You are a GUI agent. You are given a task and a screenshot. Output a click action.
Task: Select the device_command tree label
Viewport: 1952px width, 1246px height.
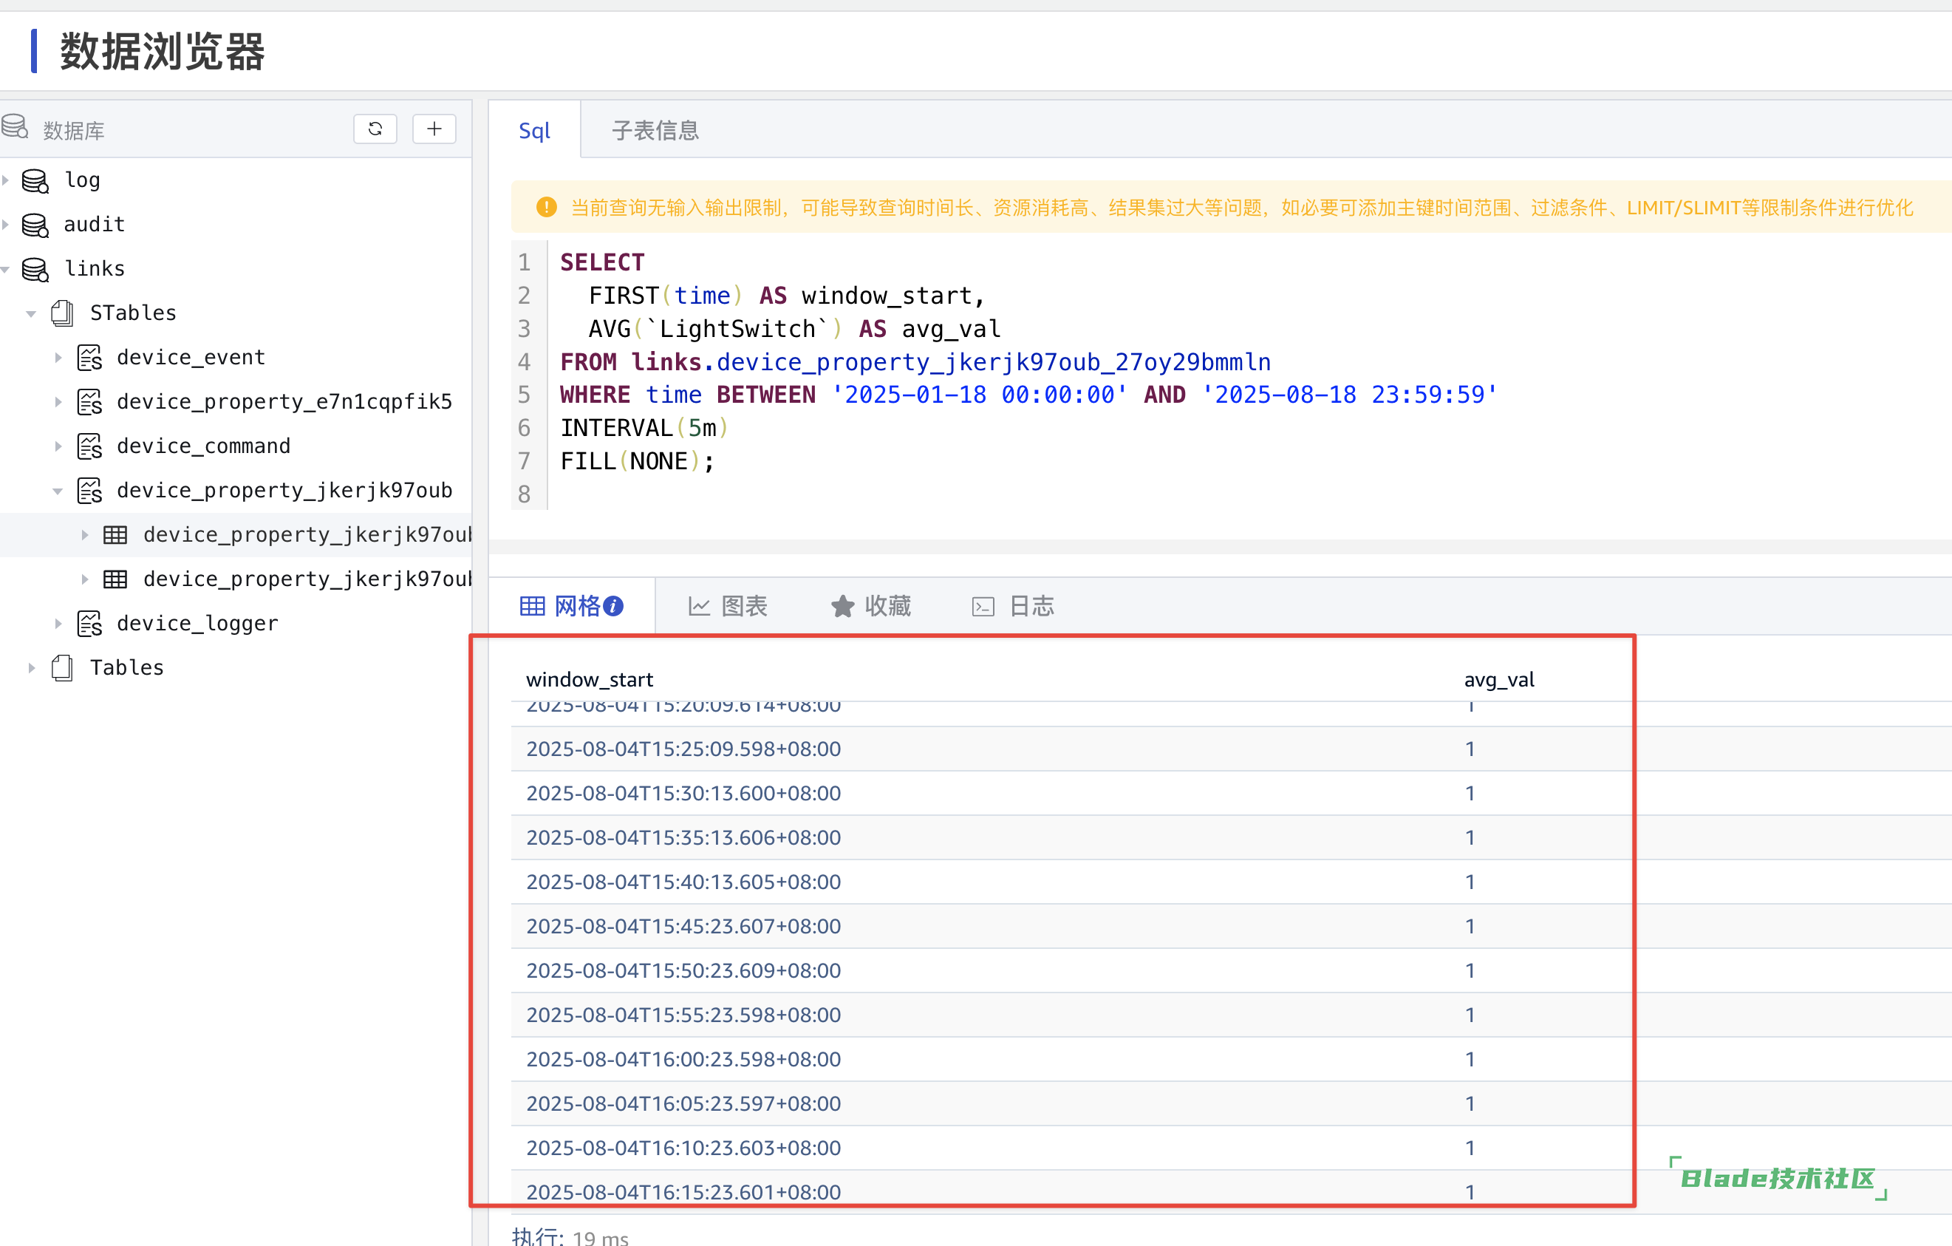click(x=203, y=446)
